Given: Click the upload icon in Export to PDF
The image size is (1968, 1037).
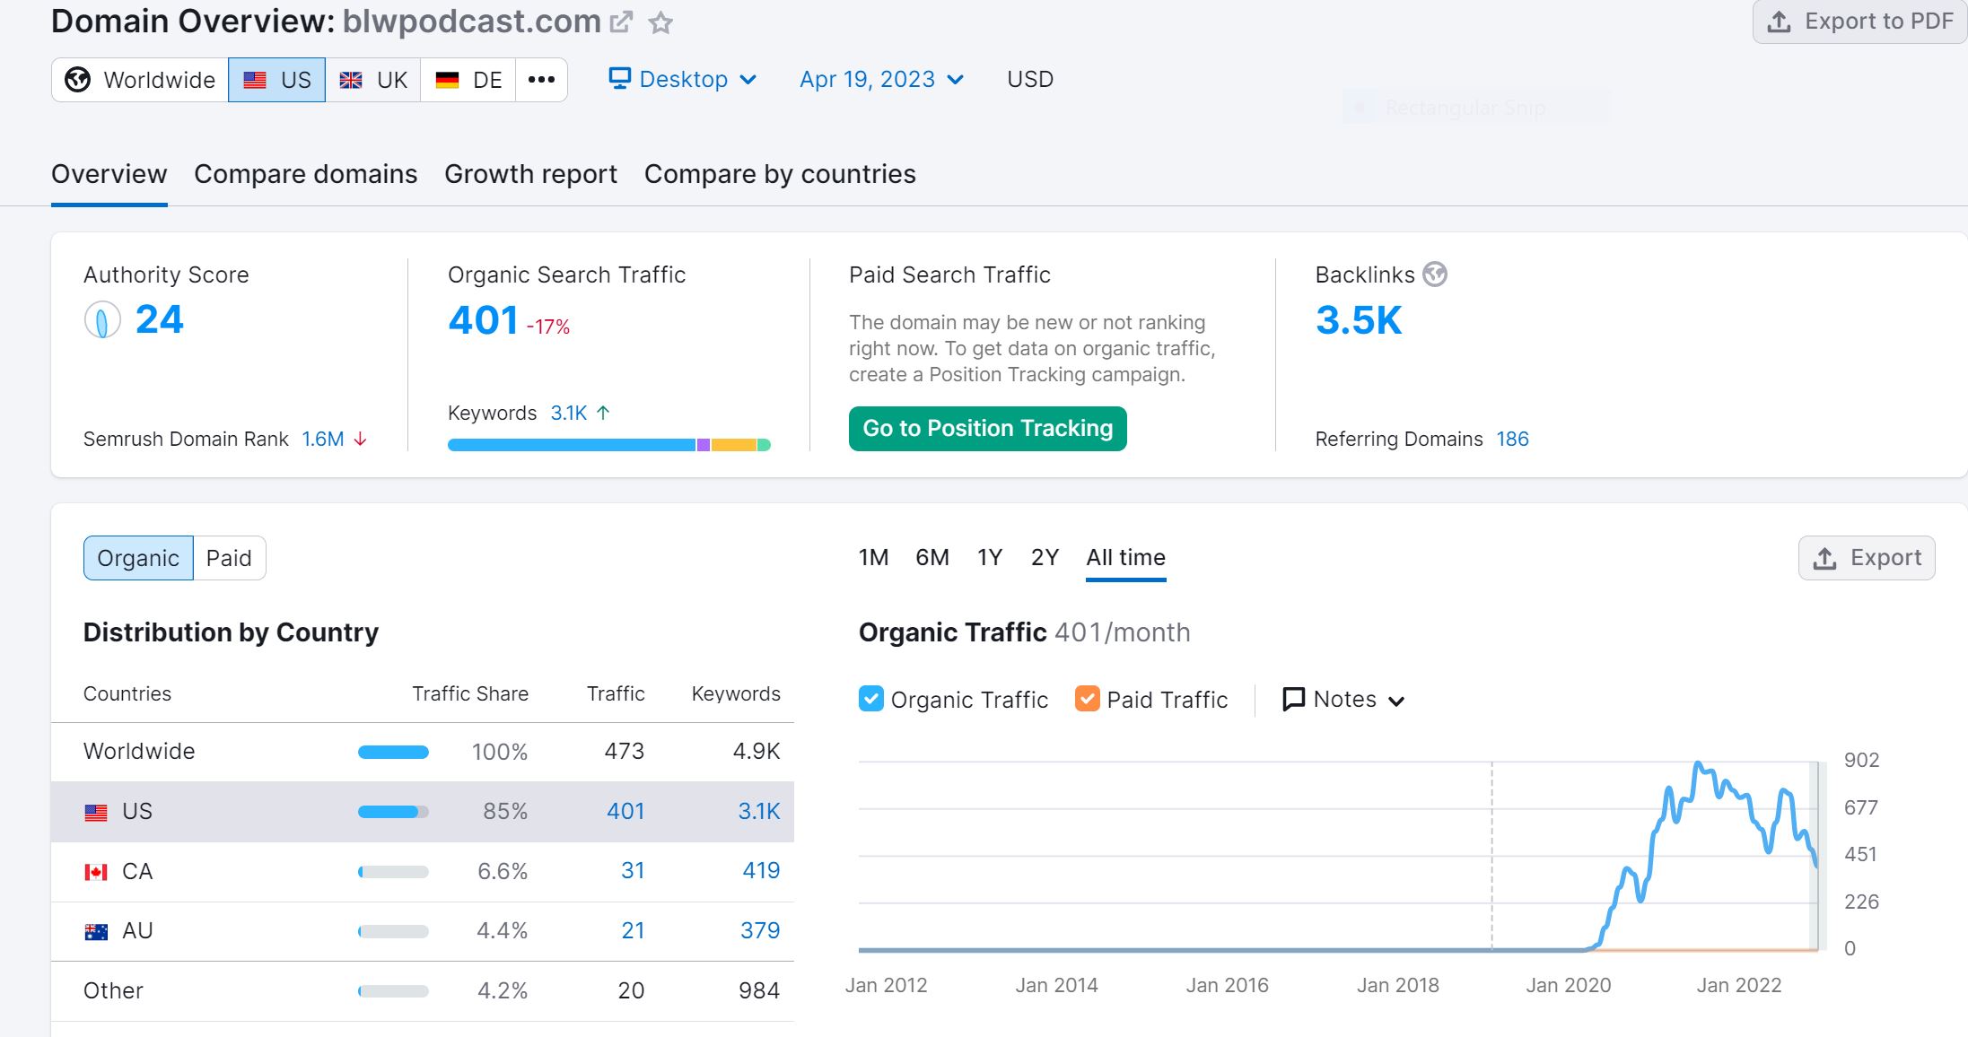Looking at the screenshot, I should (1779, 22).
